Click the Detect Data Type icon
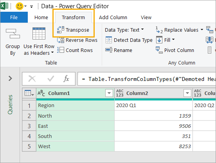This screenshot has height=163, width=216. 109,40
